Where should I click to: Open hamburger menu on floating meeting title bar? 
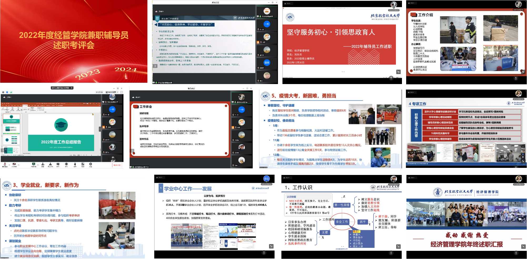pos(72,88)
